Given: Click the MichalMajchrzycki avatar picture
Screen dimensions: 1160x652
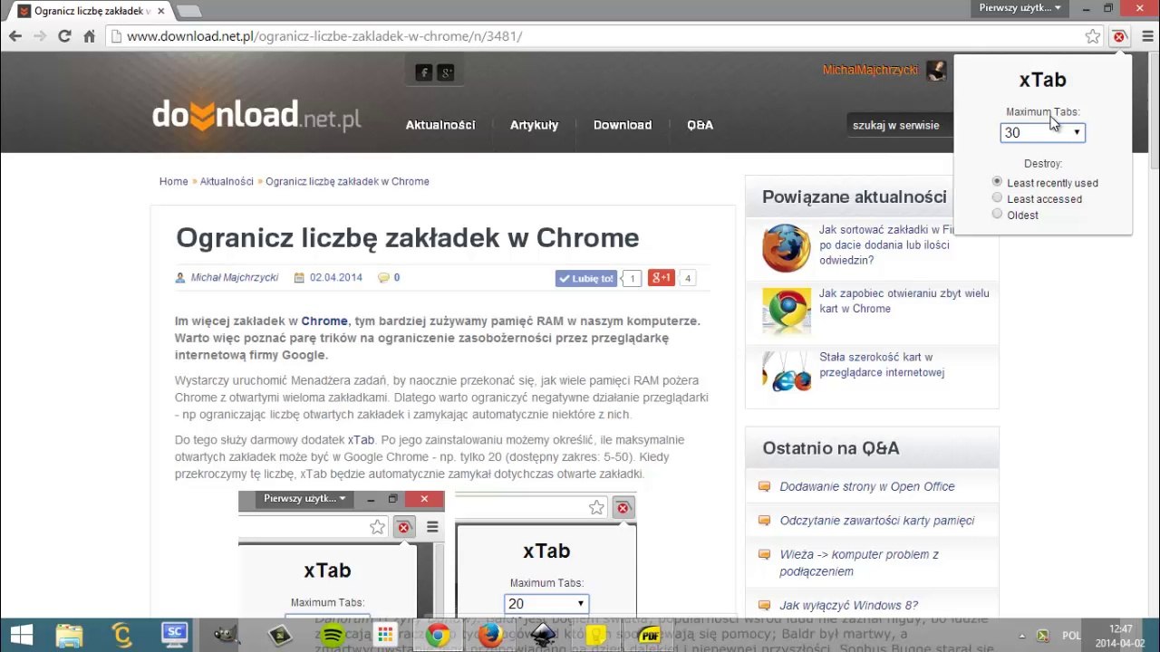Looking at the screenshot, I should [936, 70].
